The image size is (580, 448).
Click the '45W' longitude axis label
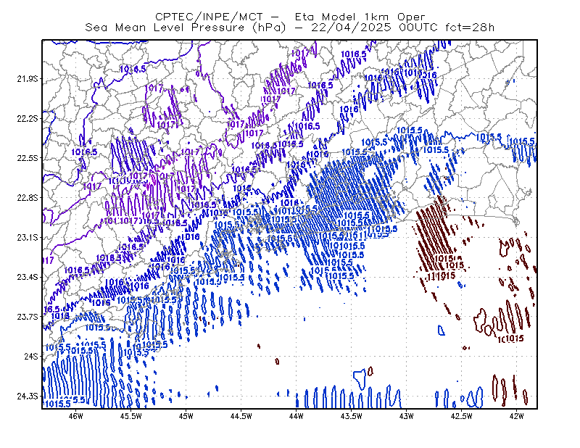click(x=186, y=416)
